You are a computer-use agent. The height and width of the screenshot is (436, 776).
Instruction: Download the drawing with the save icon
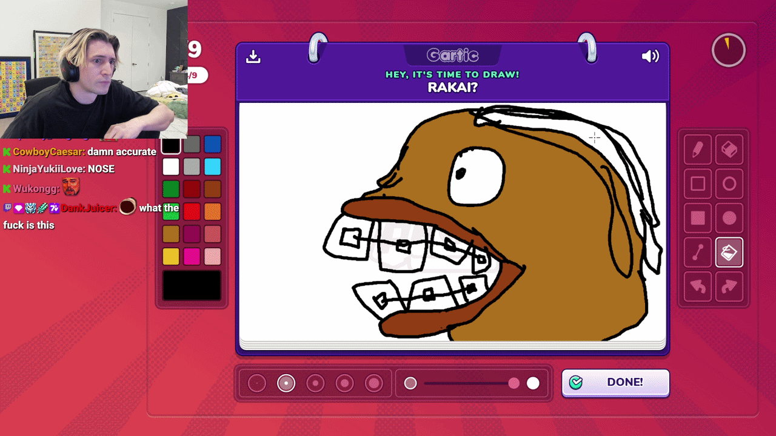pos(253,56)
